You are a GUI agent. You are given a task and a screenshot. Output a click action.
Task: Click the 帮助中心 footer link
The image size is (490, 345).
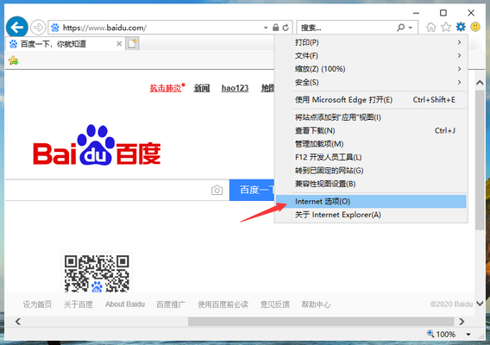pyautogui.click(x=316, y=304)
